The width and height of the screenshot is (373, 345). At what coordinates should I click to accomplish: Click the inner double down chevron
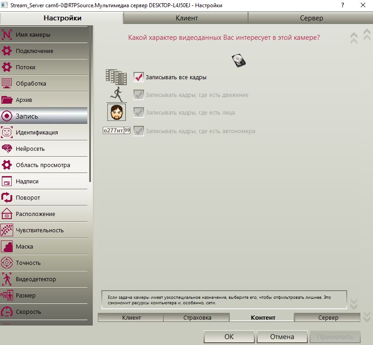click(x=354, y=304)
